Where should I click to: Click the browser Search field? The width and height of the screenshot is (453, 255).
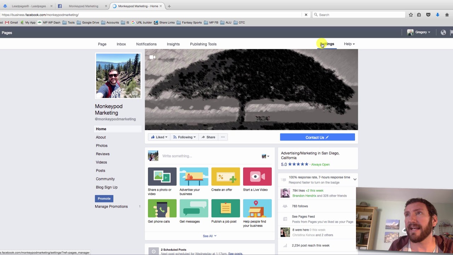click(x=359, y=15)
